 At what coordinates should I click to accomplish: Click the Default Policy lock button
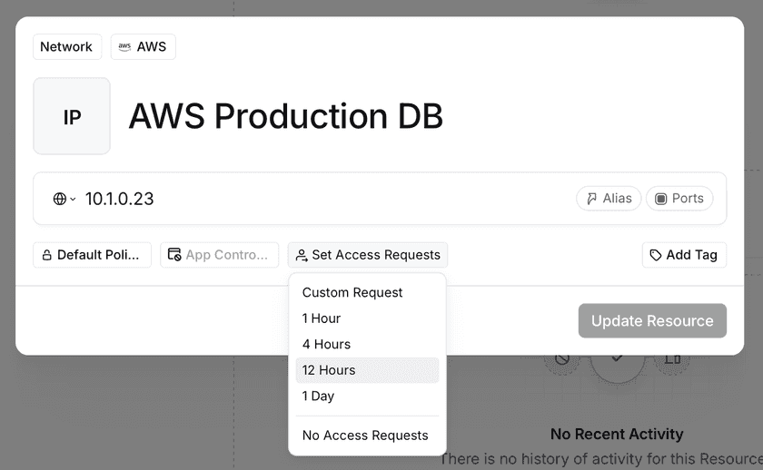pos(92,255)
